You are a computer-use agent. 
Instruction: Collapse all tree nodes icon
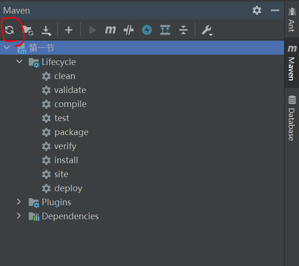183,30
